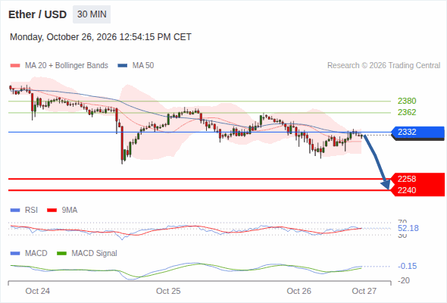Click the Research © 2026 Trading Central credit

click(383, 66)
